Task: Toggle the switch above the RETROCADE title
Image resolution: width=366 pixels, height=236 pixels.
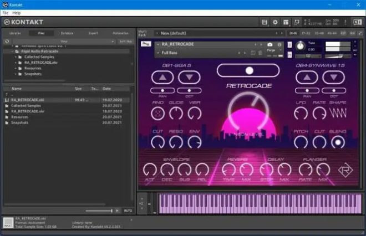Action: (x=248, y=70)
